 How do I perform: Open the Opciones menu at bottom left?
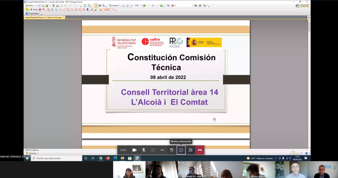(x=32, y=153)
